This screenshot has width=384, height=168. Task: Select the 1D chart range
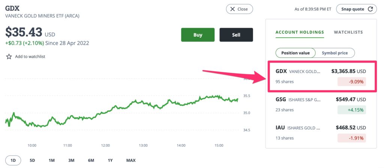click(13, 160)
